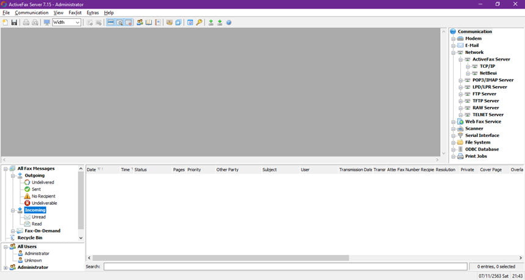Open the phone book icon
This screenshot has width=525, height=280.
click(x=149, y=23)
